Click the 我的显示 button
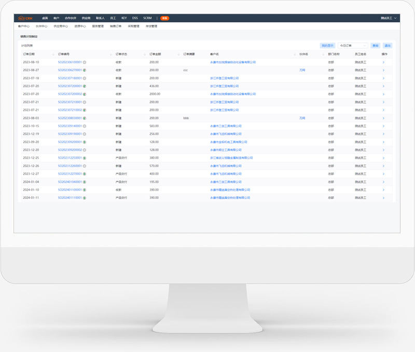415x352 pixels. point(327,46)
